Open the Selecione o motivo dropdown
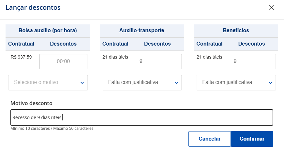 (x=48, y=83)
